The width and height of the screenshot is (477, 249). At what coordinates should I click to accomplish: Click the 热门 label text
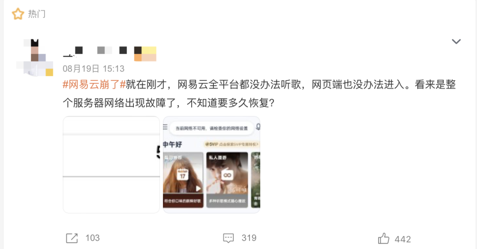tap(37, 14)
